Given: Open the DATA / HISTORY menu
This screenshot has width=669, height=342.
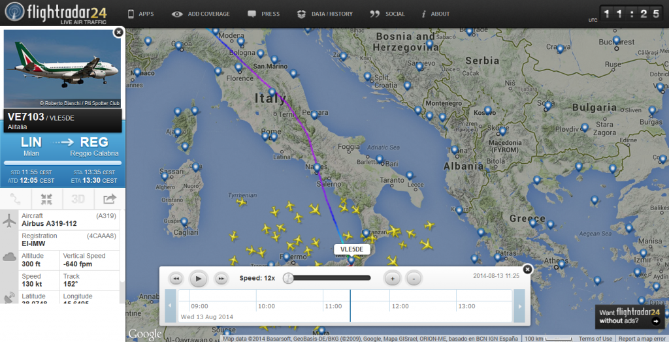Looking at the screenshot, I should (325, 14).
